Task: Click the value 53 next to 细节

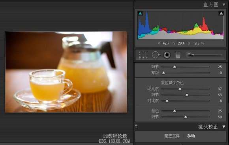Action: click(x=220, y=95)
